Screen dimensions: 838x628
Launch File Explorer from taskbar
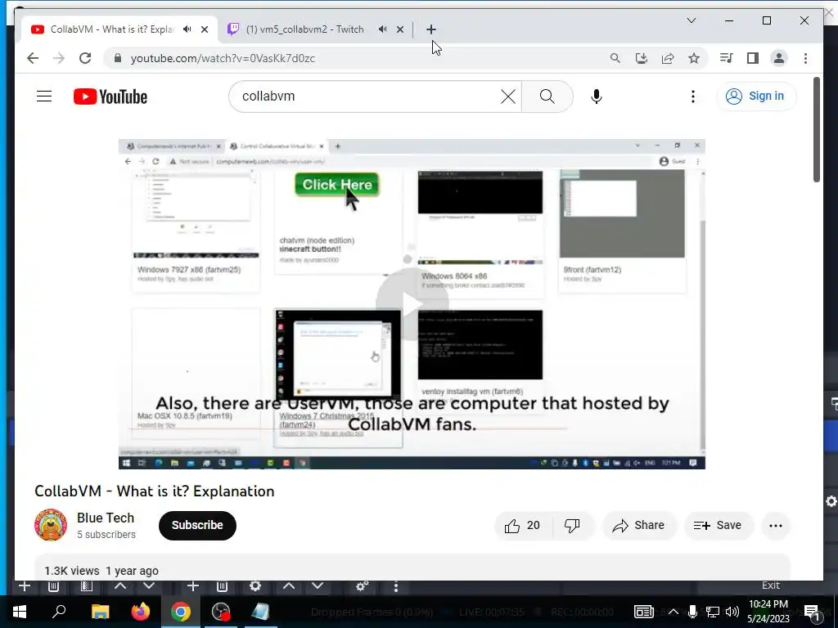coord(100,612)
